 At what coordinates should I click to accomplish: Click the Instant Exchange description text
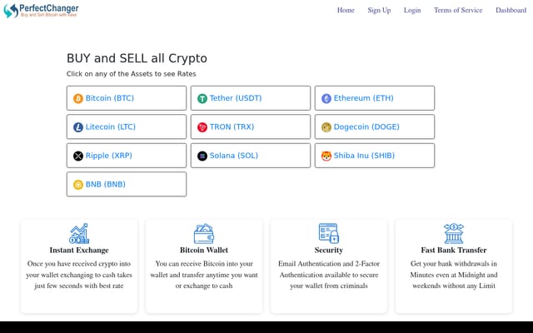[x=79, y=275]
